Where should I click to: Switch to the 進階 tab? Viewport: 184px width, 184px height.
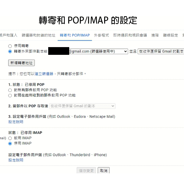tap(155, 35)
